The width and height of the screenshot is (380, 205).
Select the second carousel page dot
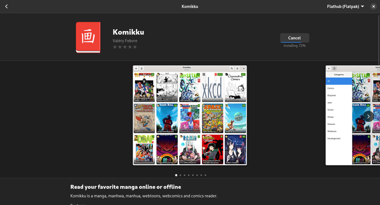coord(180,175)
